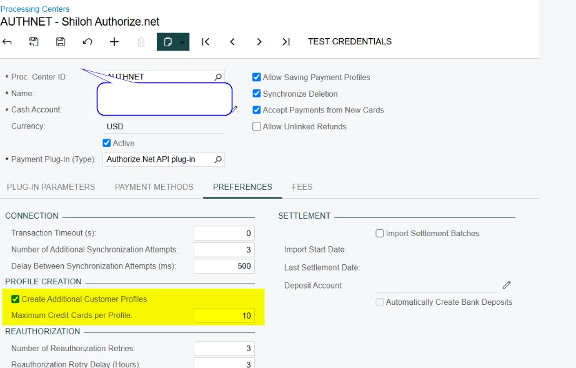
Task: Switch to PAYMENT METHODS tab
Action: point(154,187)
